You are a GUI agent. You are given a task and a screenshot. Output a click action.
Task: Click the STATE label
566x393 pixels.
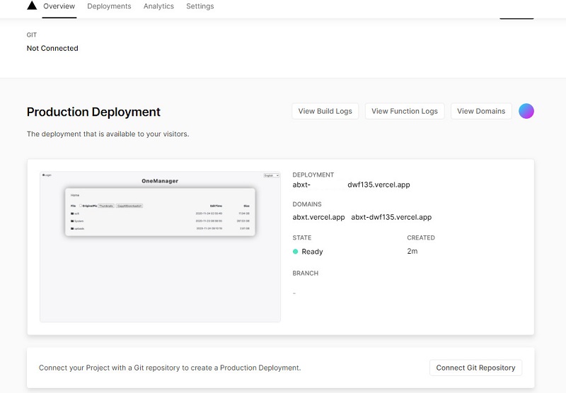click(302, 237)
